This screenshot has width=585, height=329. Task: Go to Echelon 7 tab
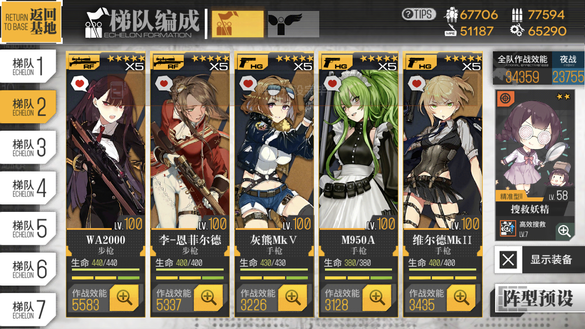28,310
